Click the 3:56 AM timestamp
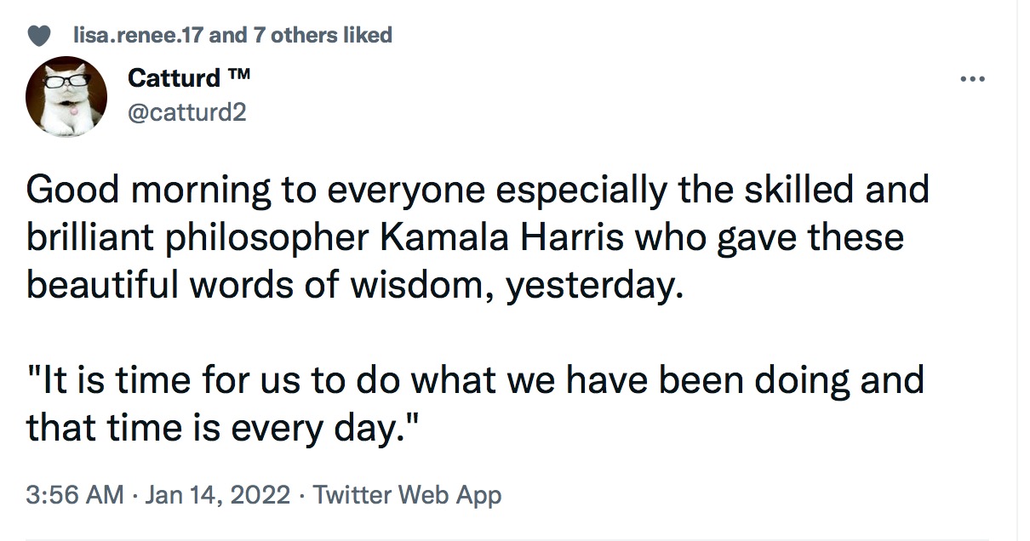This screenshot has height=541, width=1030. coord(74,494)
